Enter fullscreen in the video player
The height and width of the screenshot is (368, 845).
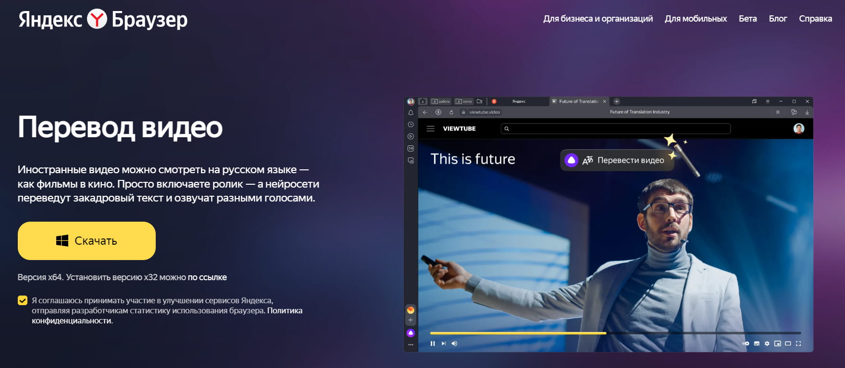(798, 344)
